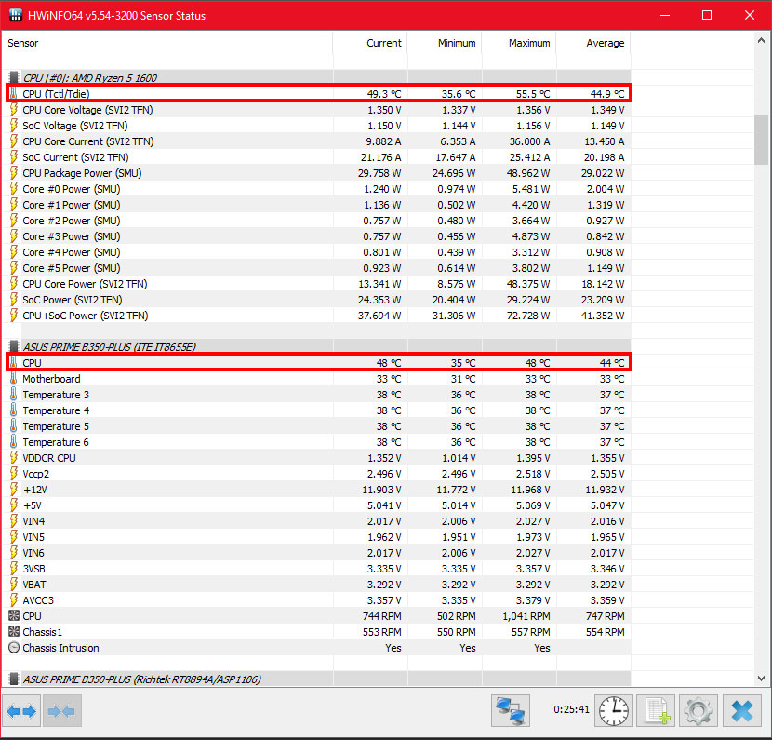Select the SoC Current (SVI2 TFN) row
Screen dimensions: 772x740
pyautogui.click(x=318, y=157)
